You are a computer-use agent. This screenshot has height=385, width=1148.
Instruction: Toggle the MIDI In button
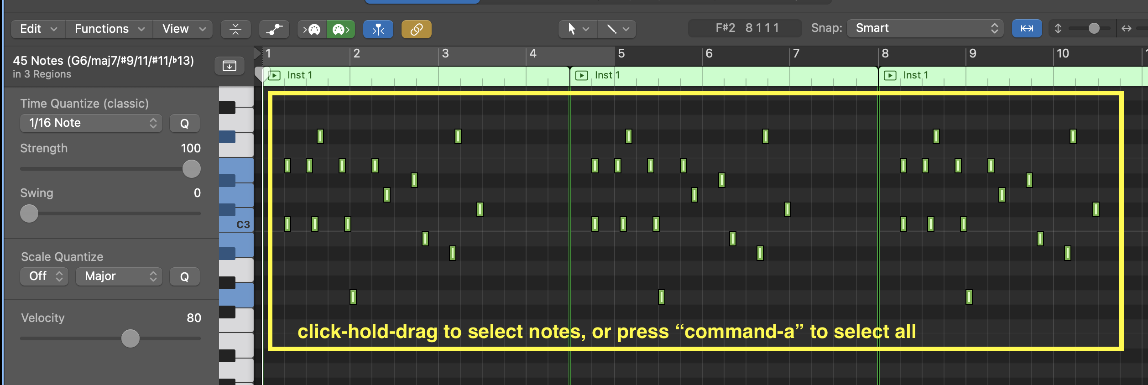click(x=312, y=29)
